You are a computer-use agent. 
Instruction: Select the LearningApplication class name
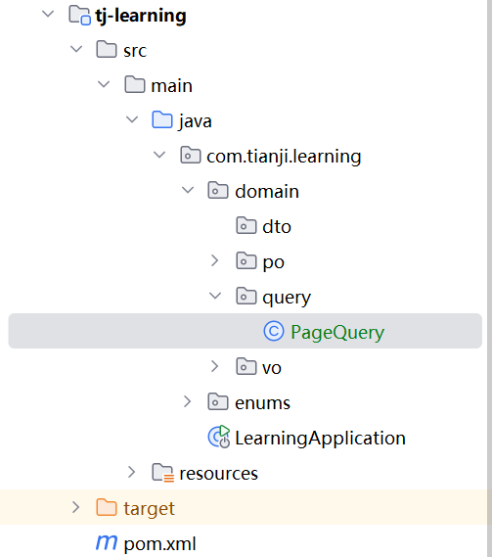(x=320, y=438)
